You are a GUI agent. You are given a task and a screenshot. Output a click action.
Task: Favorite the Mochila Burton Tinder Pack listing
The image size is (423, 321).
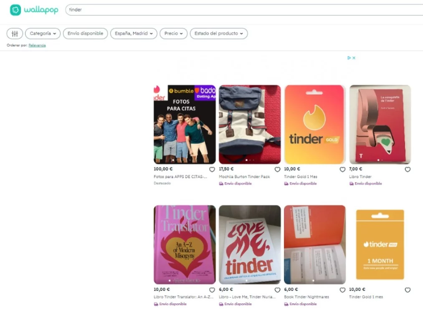tap(277, 169)
